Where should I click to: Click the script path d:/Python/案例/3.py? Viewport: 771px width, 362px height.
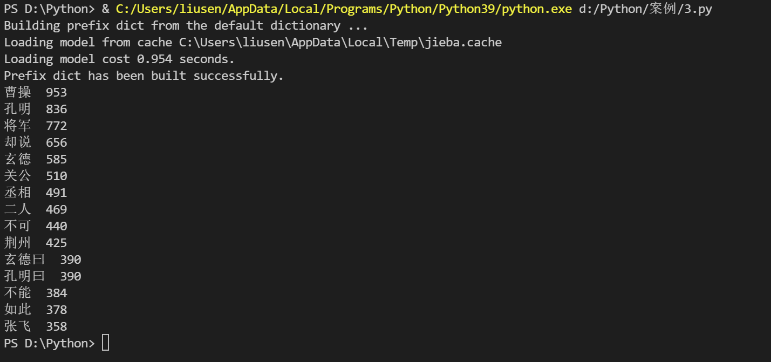pyautogui.click(x=645, y=9)
